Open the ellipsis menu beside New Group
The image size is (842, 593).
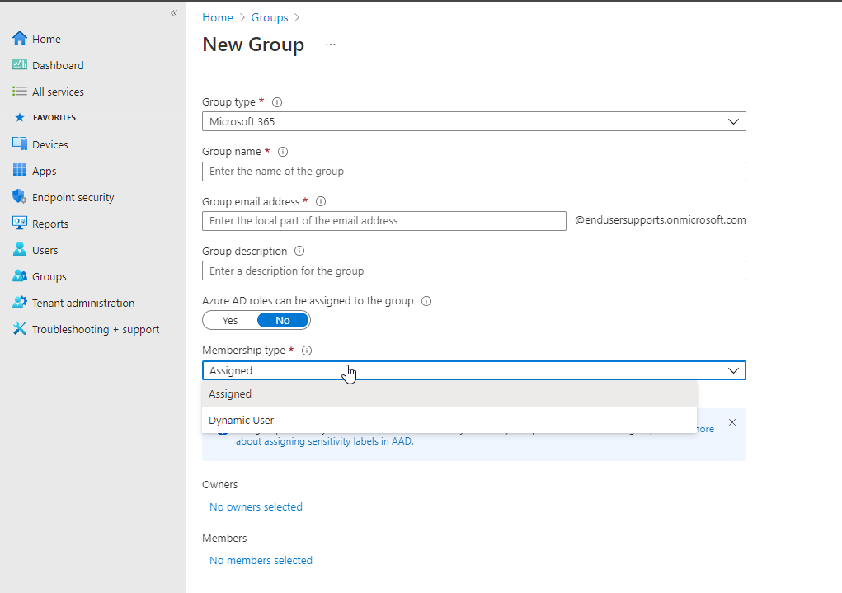(330, 45)
